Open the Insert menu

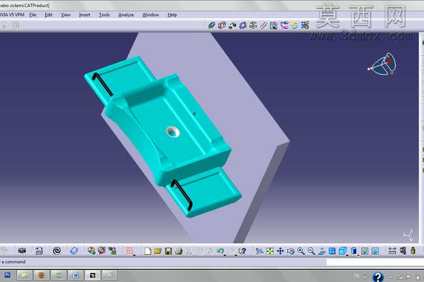point(84,15)
